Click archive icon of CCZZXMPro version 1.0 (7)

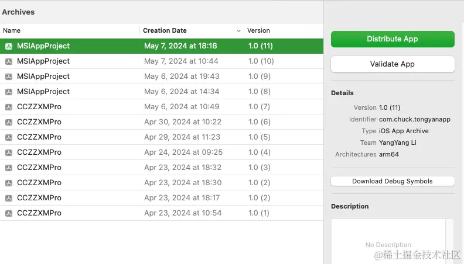pos(9,107)
